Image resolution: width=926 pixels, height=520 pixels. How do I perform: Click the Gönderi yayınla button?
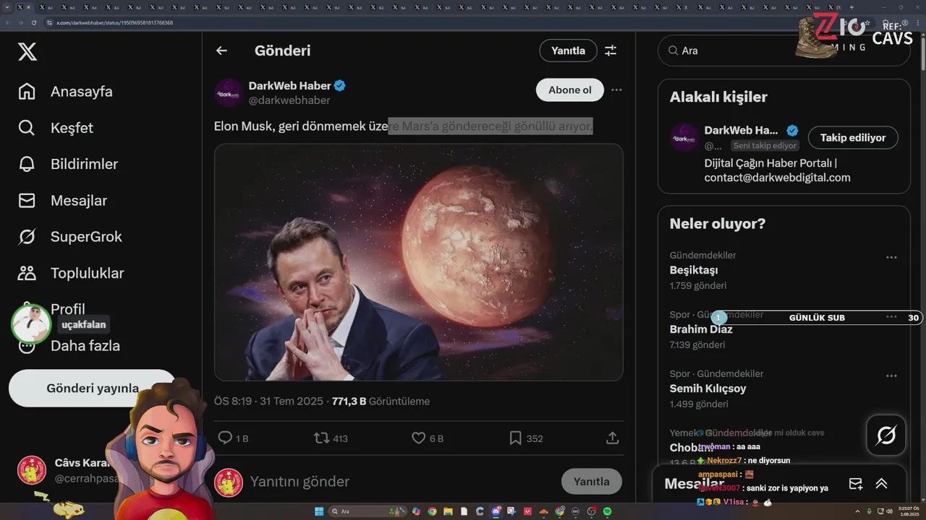pos(92,389)
